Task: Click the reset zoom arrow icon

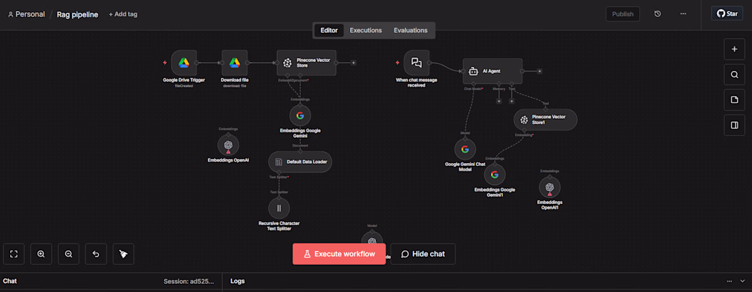Action: click(96, 254)
